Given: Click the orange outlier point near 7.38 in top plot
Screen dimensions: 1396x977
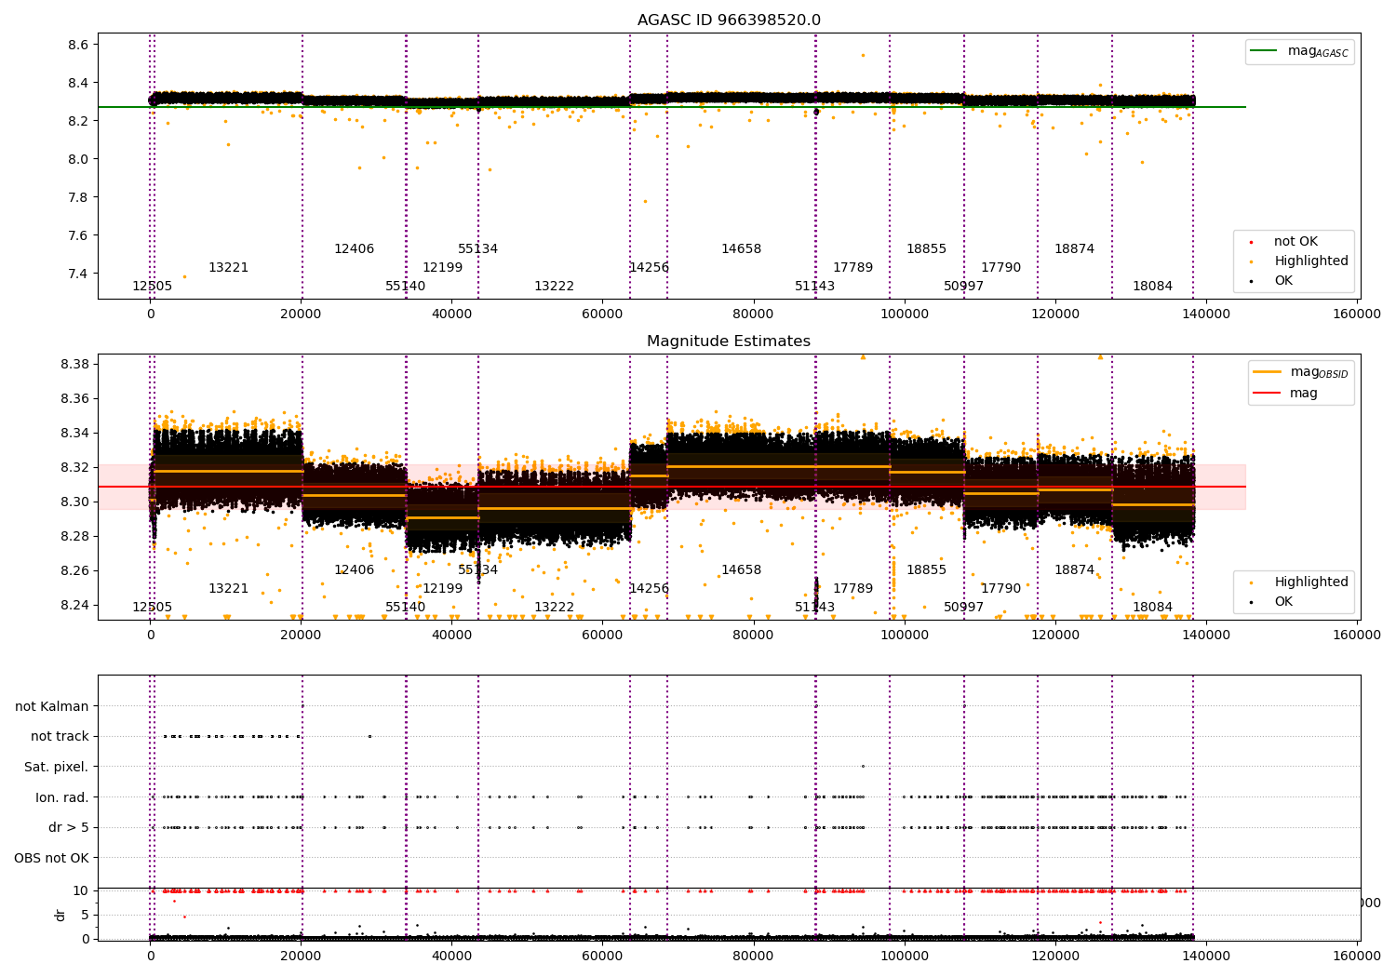Looking at the screenshot, I should click(184, 276).
